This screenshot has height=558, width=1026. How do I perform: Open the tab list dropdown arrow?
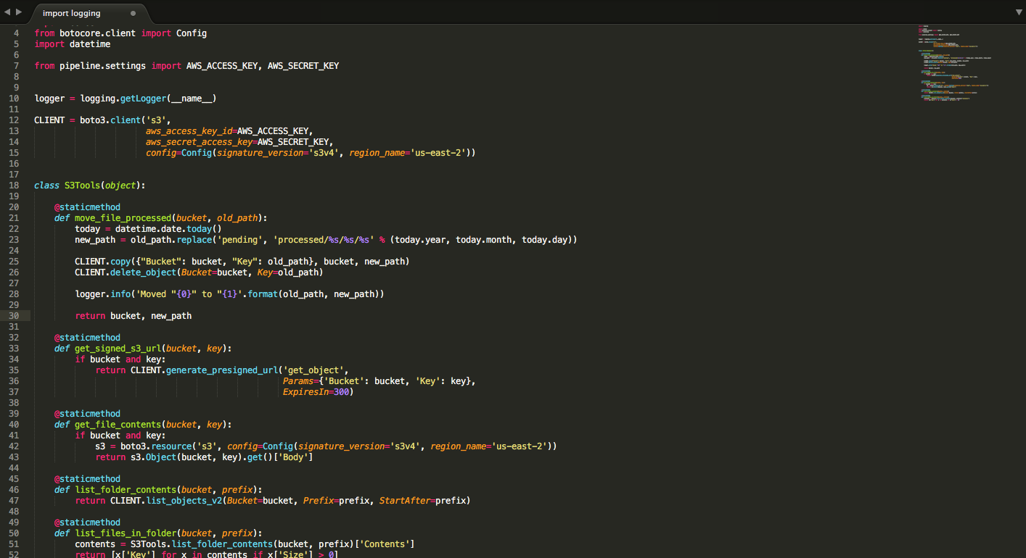(x=1019, y=12)
